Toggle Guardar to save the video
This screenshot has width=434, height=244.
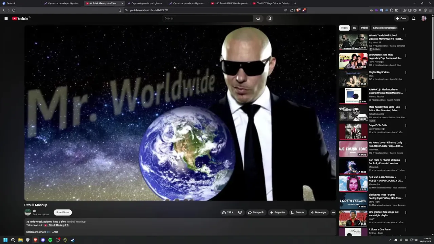(298, 212)
